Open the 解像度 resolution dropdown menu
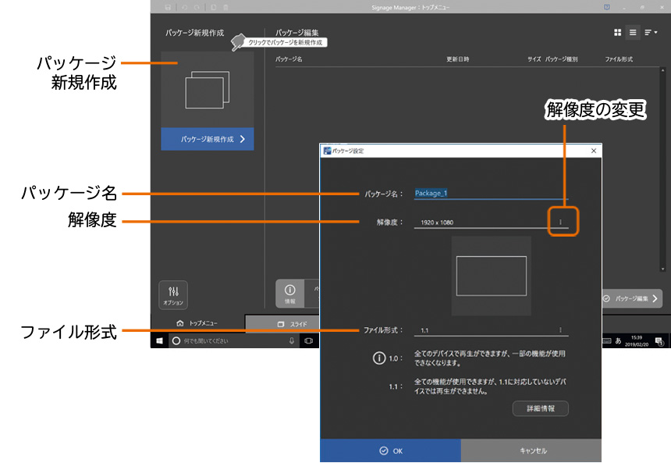 (559, 223)
